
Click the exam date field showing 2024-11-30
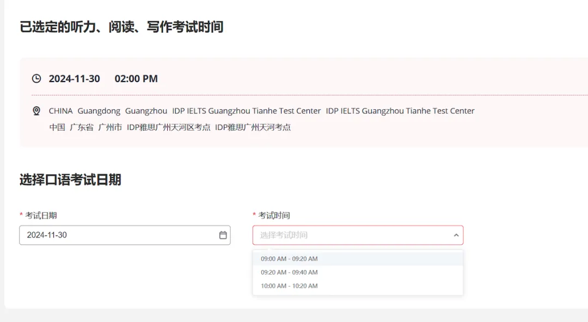coord(125,235)
